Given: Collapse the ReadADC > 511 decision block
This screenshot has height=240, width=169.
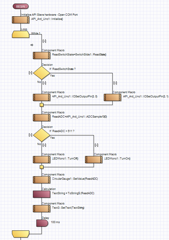Looking at the screenshot, I should 30,135.
